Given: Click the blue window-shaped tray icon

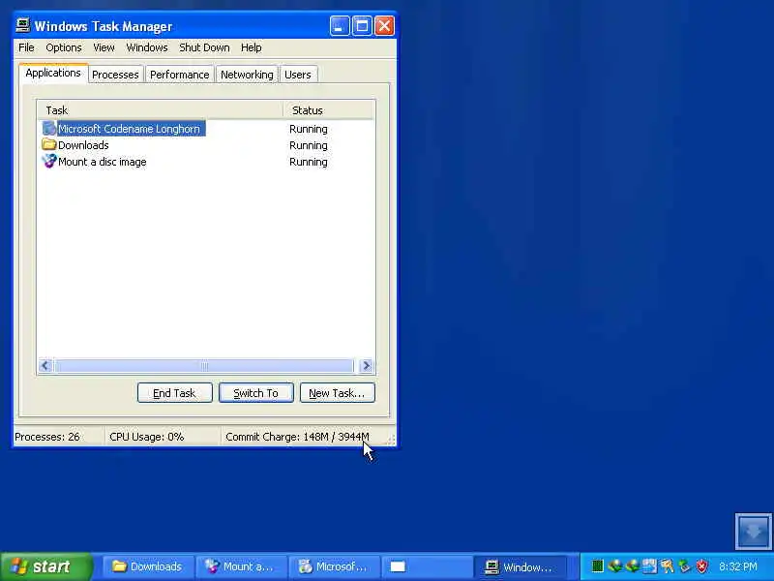Looking at the screenshot, I should pyautogui.click(x=649, y=566).
